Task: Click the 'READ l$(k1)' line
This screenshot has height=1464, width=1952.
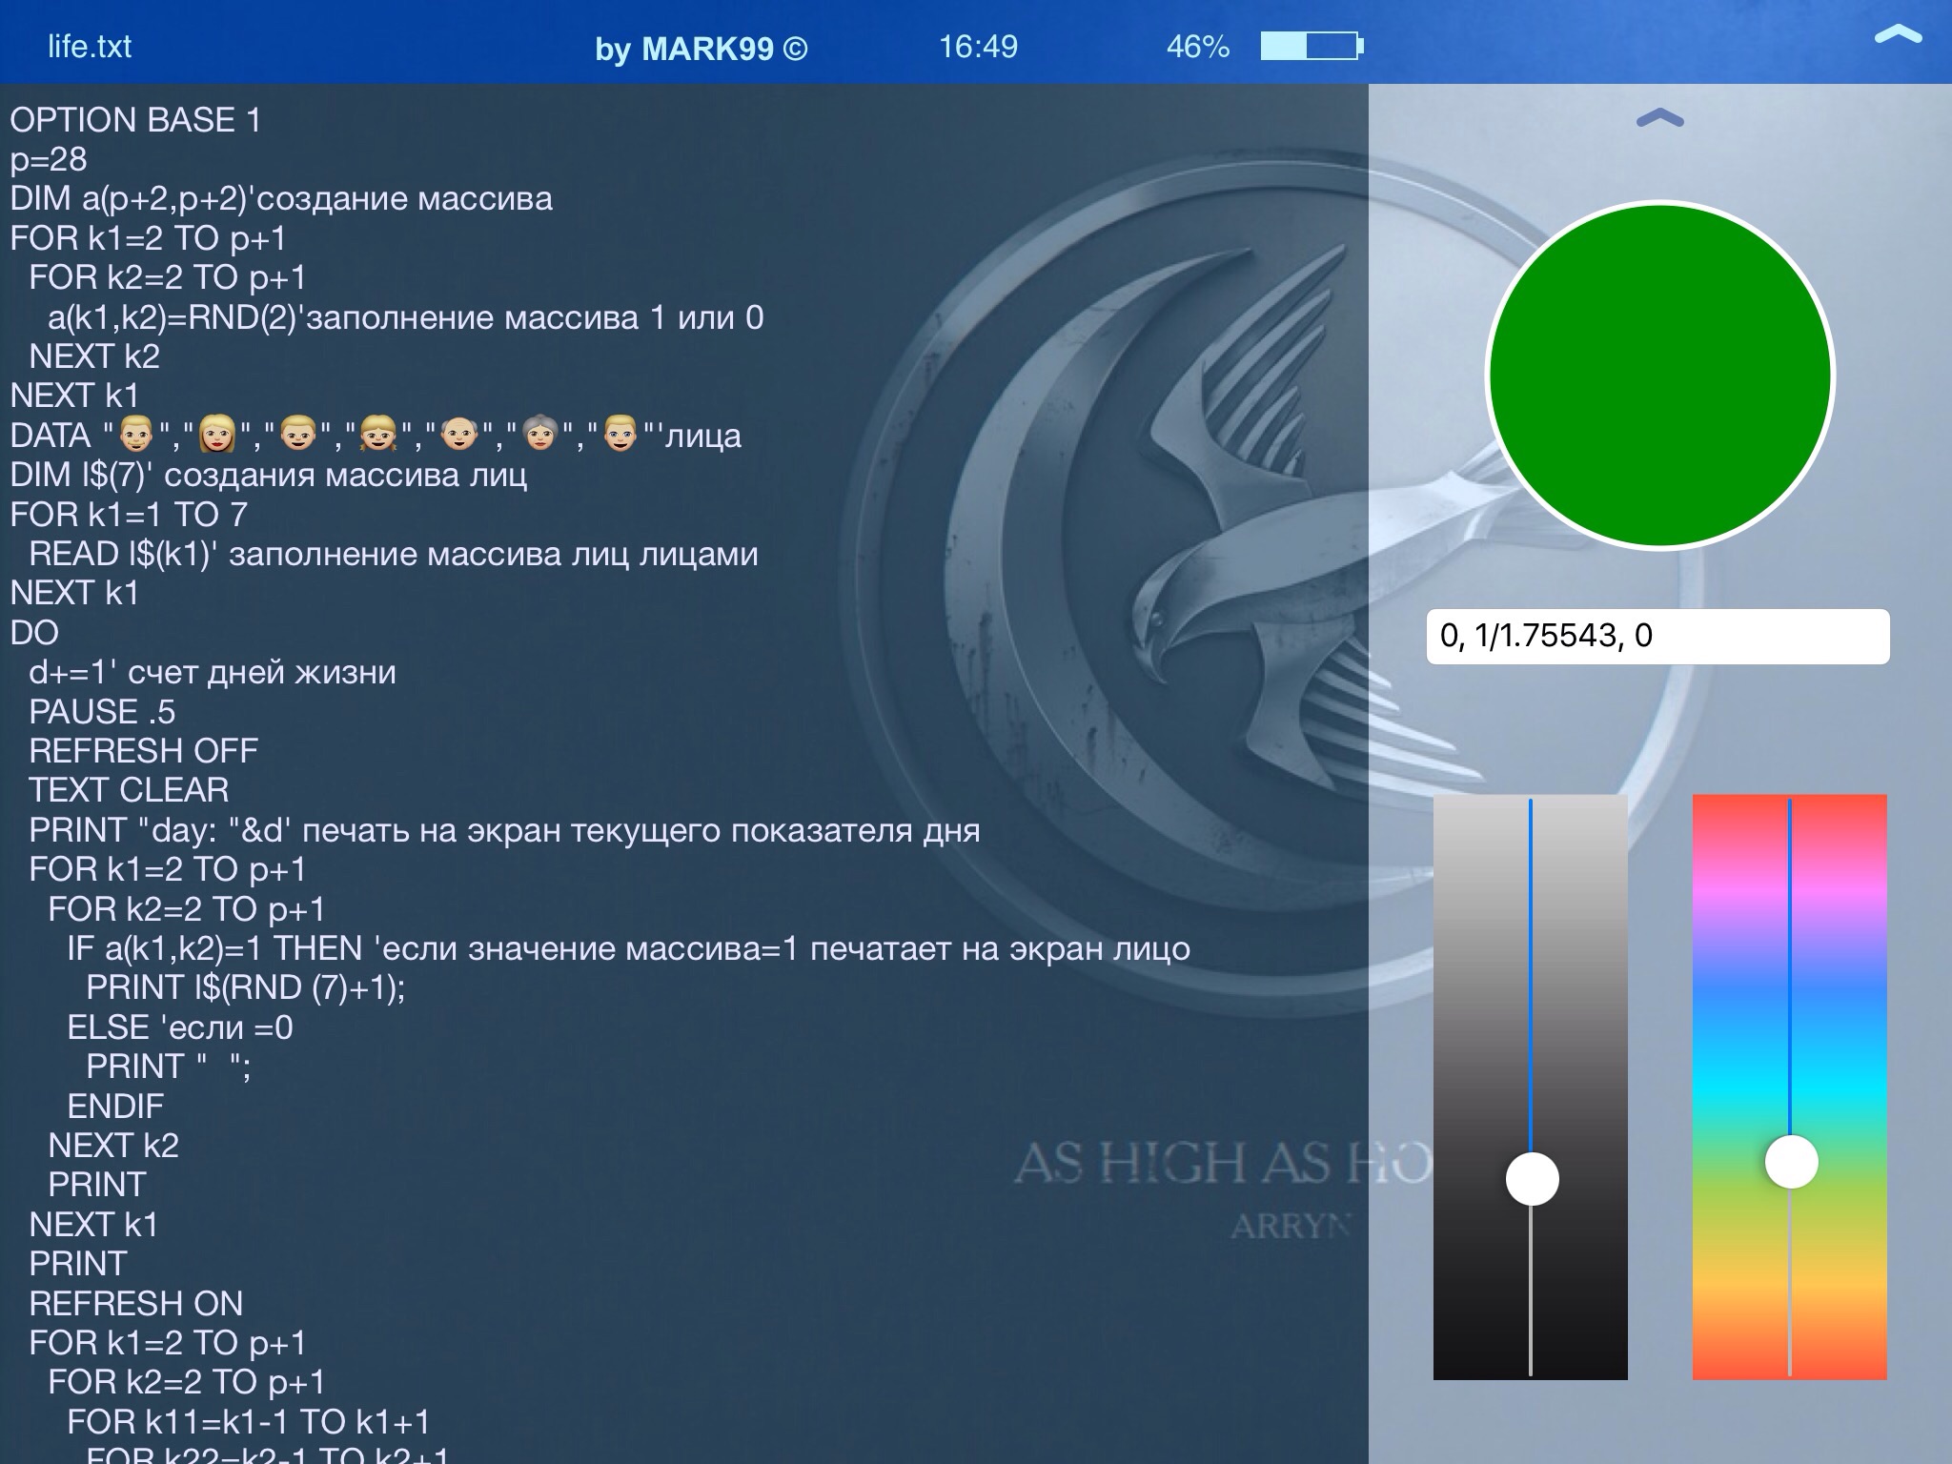Action: point(394,554)
